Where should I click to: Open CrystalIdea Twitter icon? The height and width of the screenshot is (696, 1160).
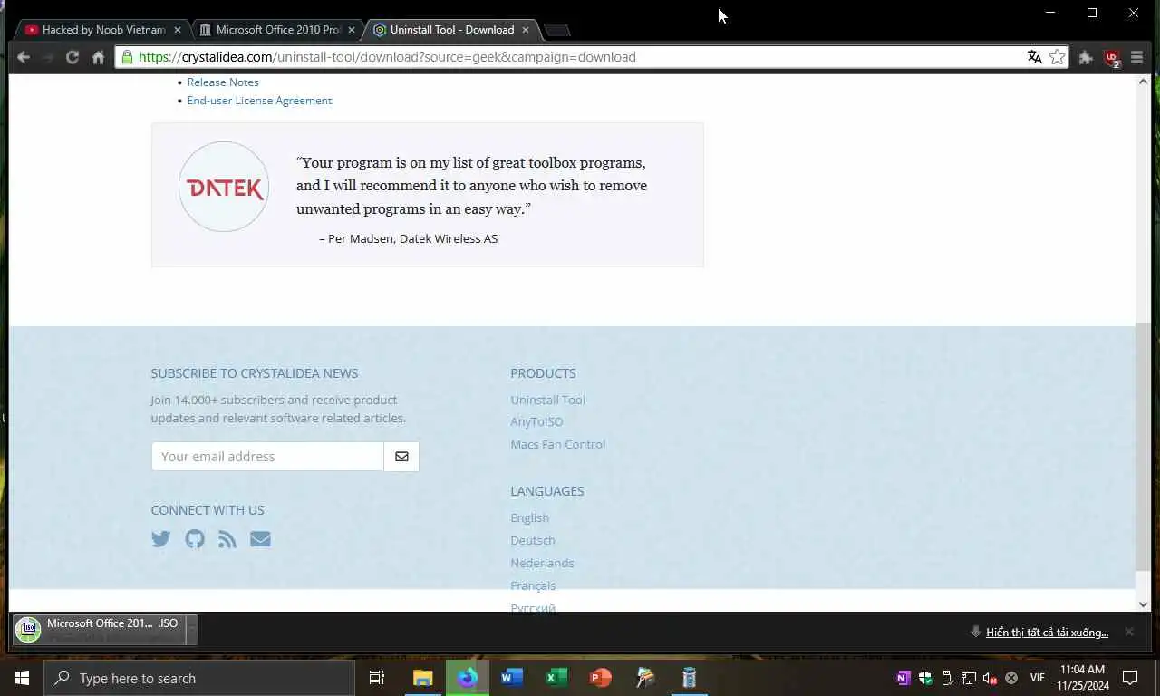161,539
